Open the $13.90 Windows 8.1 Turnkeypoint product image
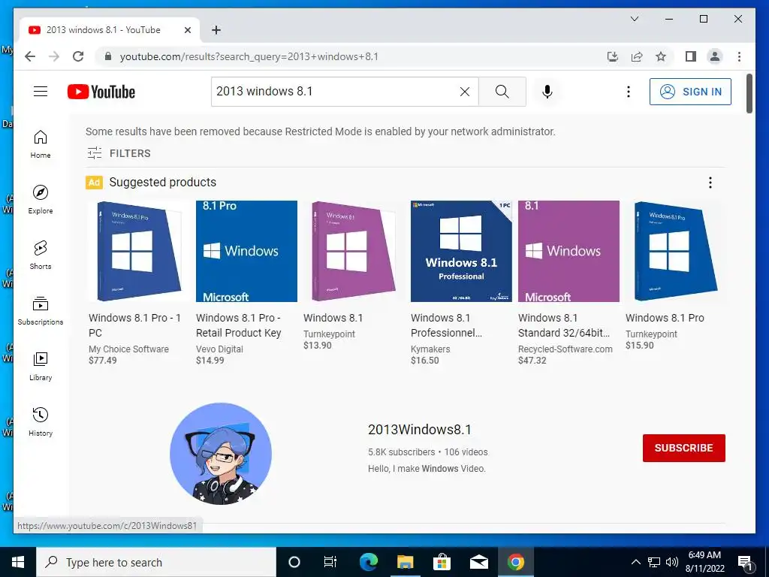Image resolution: width=769 pixels, height=577 pixels. tap(354, 251)
